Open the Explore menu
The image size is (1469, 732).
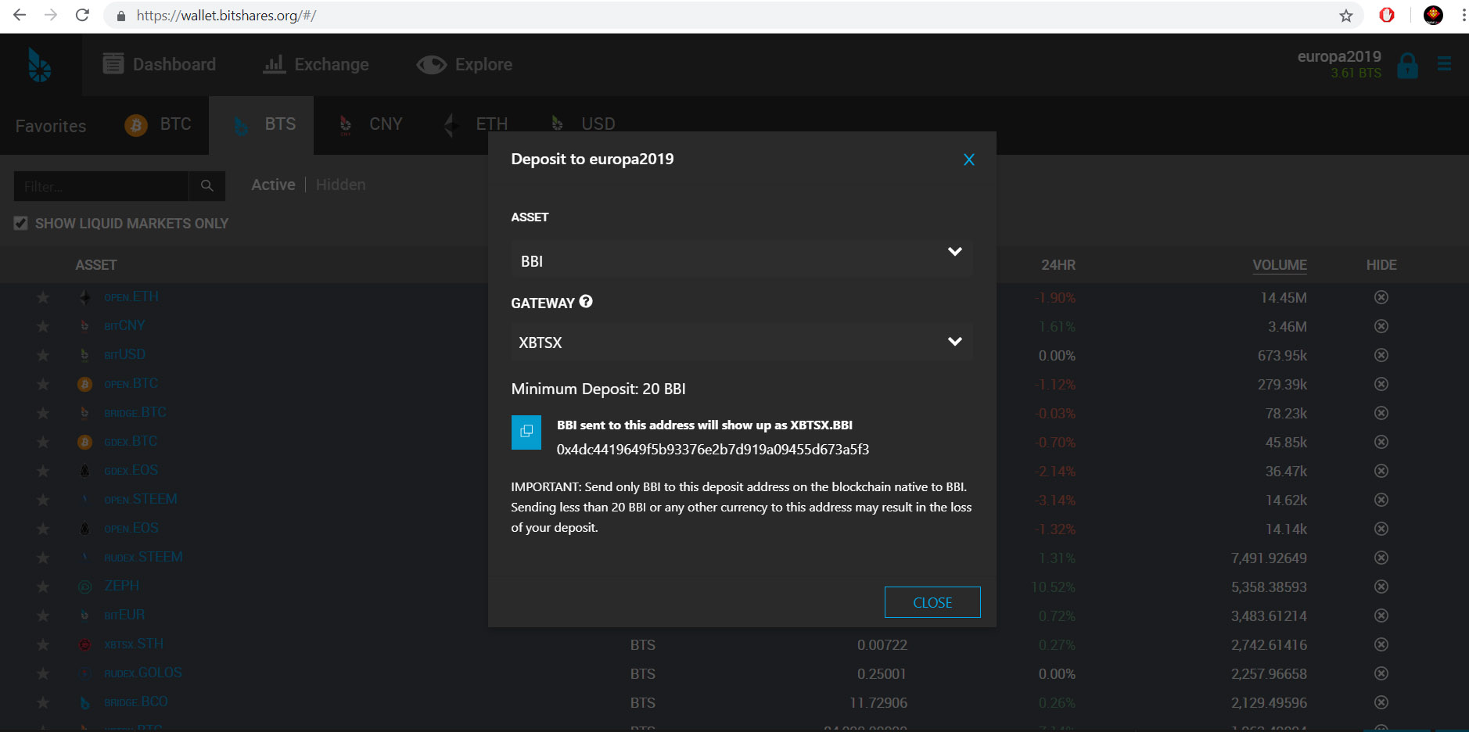465,64
